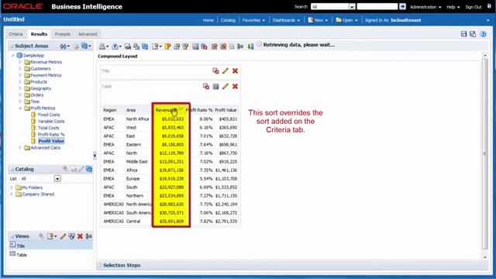This screenshot has height=279, width=496.
Task: Select the Variable Costs column
Action: (51, 122)
